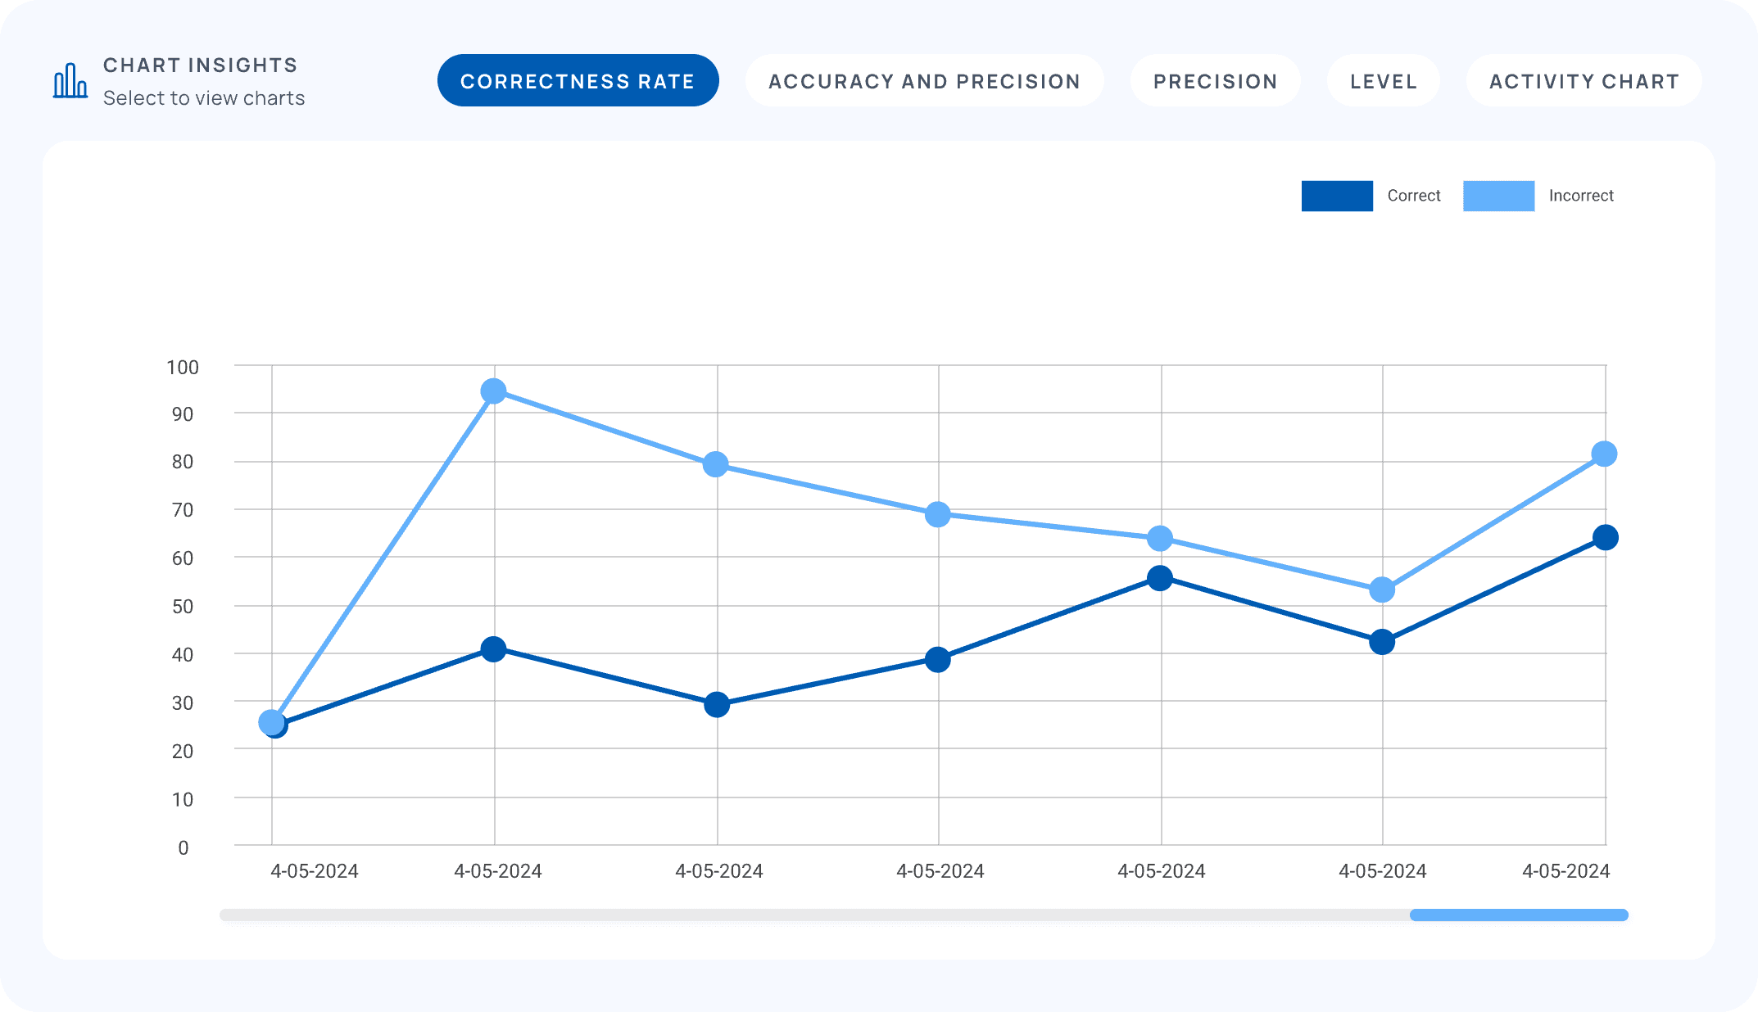The height and width of the screenshot is (1012, 1758).
Task: Switch to the Level tab
Action: (1383, 81)
